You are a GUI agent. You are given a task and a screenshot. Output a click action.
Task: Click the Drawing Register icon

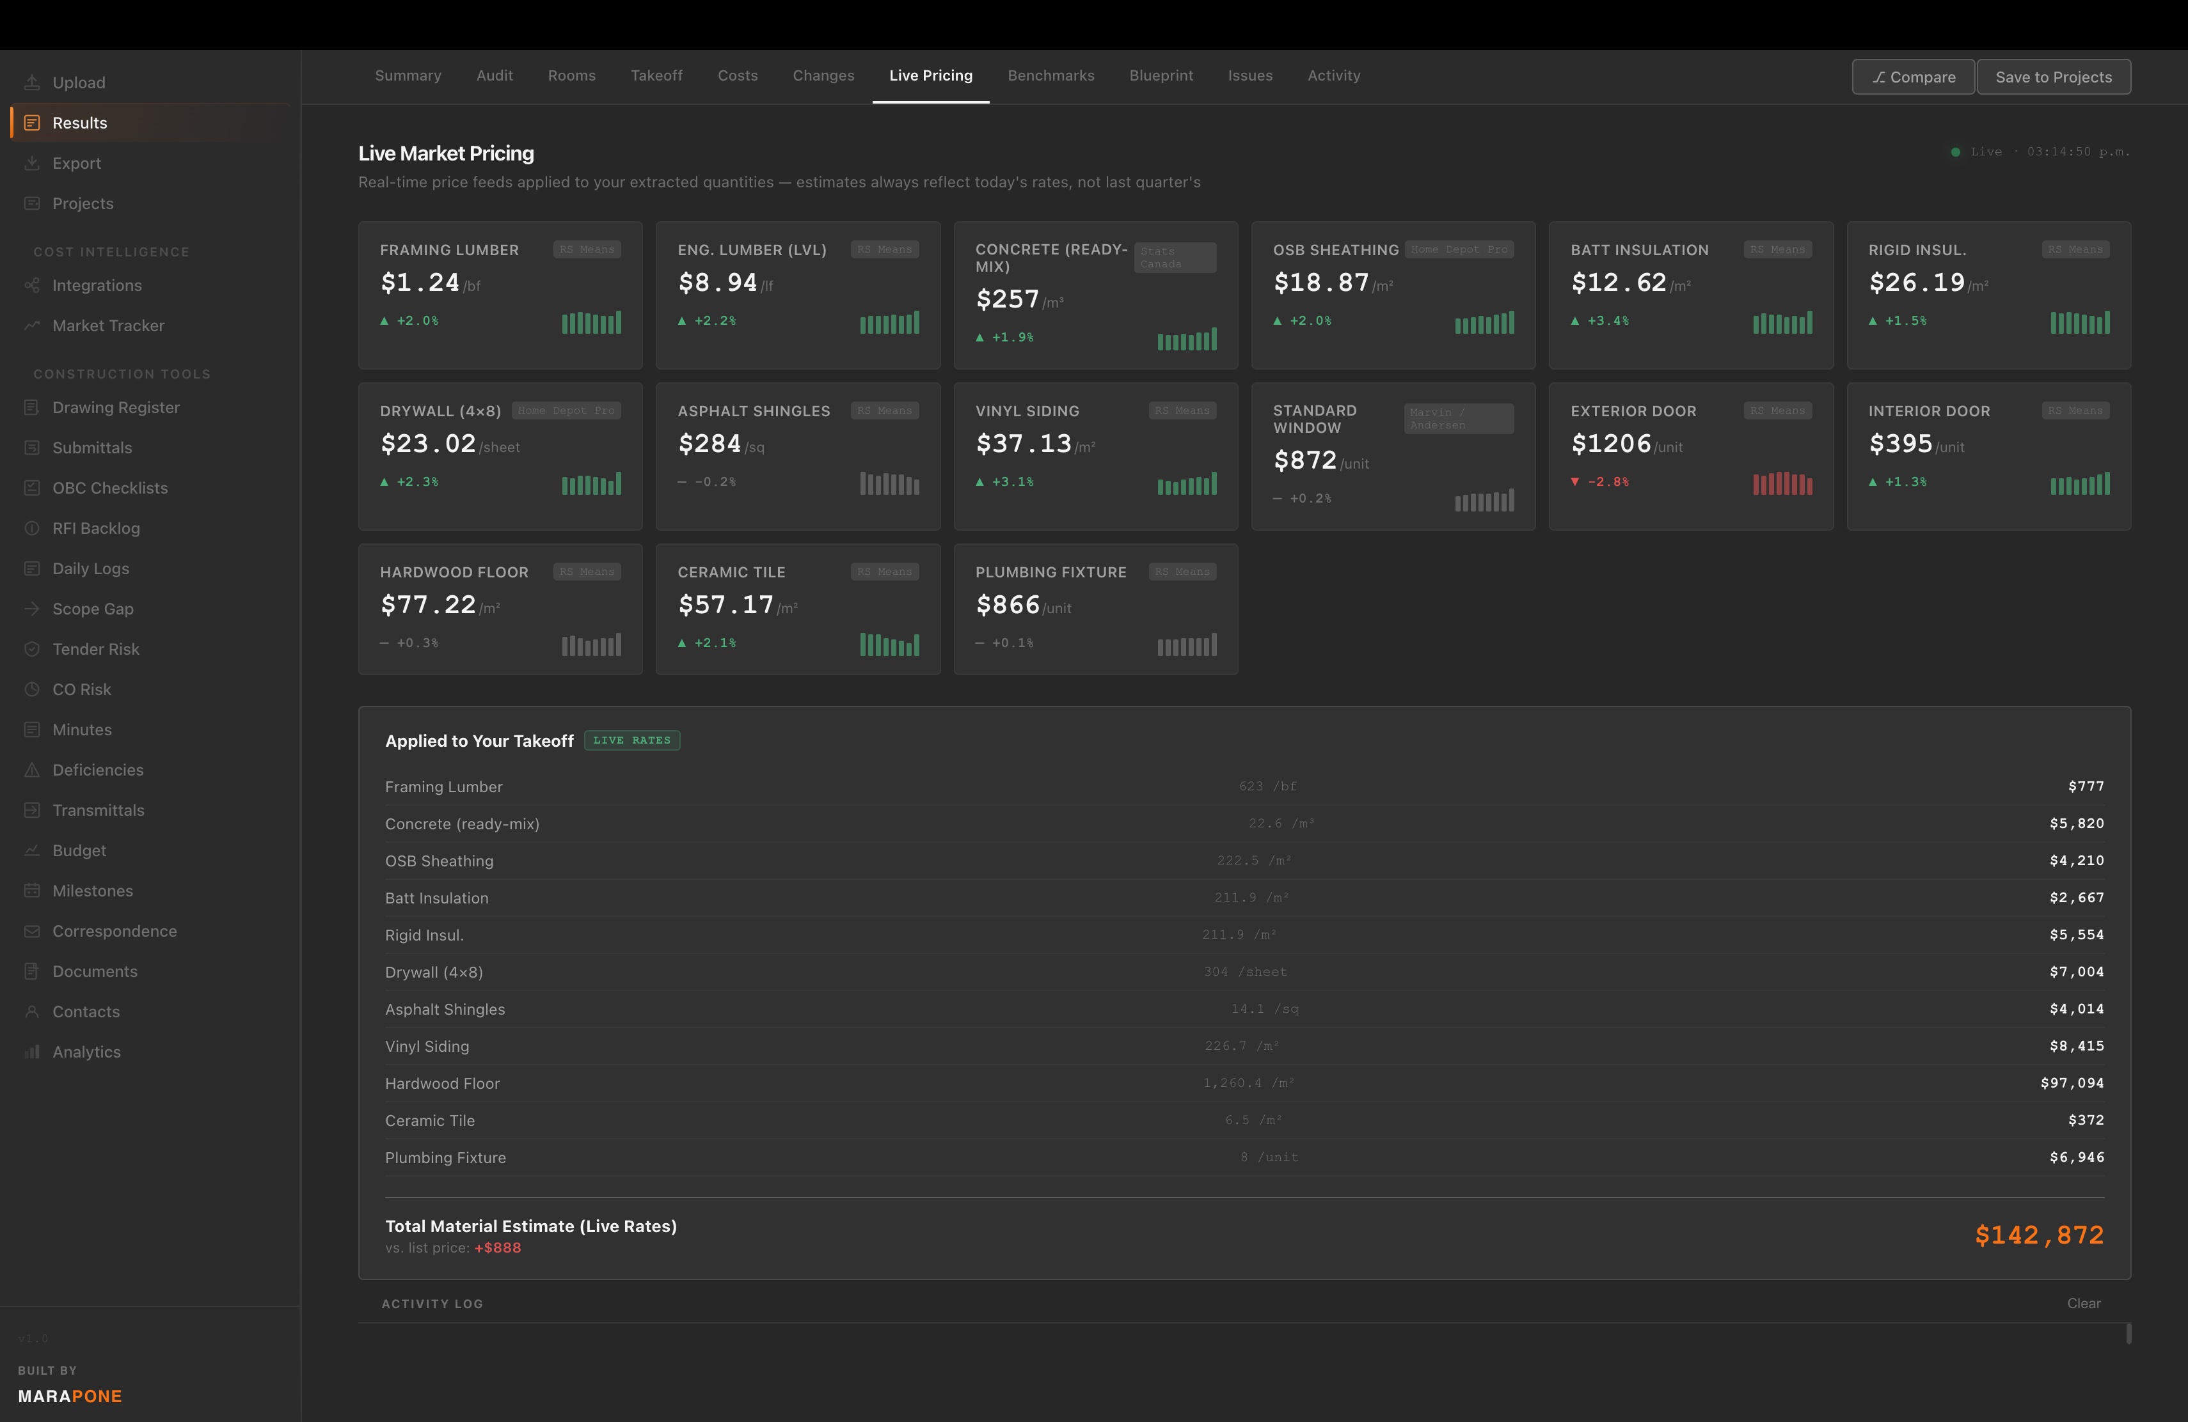pos(32,407)
